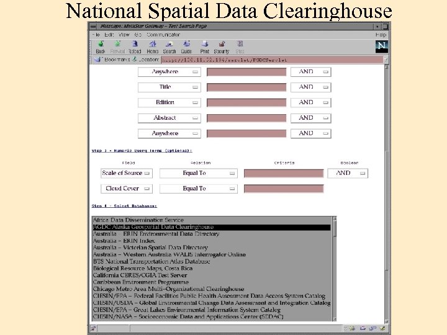Screen dimensions: 447x335
Task: Click the Netscape N logo icon
Action: [381, 47]
